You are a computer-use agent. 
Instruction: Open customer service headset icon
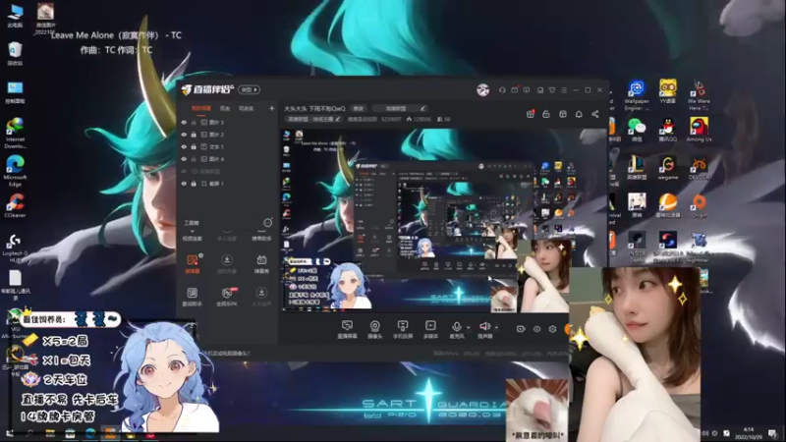pos(502,90)
